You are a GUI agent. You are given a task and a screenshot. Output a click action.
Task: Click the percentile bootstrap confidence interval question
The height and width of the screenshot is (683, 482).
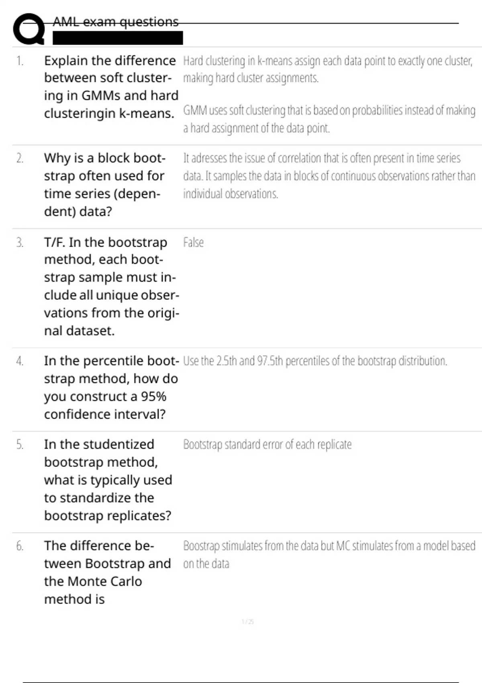tap(111, 387)
